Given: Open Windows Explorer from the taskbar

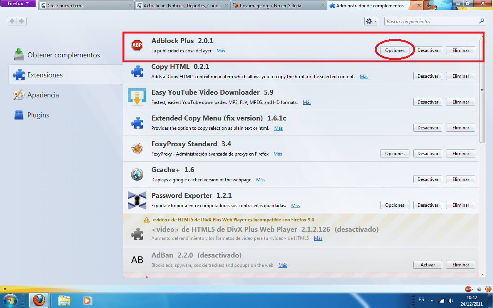Looking at the screenshot, I should click(64, 300).
